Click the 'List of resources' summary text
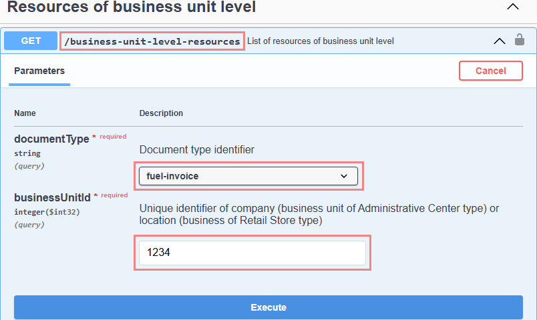 321,41
